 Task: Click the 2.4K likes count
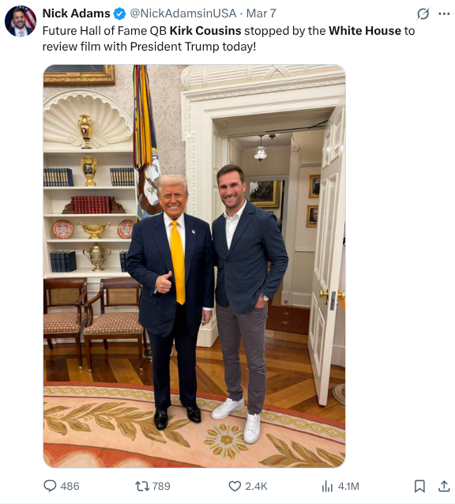pos(256,486)
